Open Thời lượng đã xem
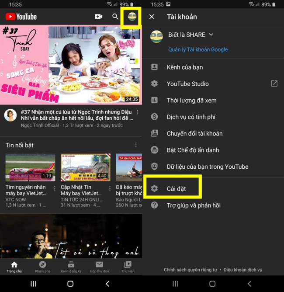 click(213, 101)
